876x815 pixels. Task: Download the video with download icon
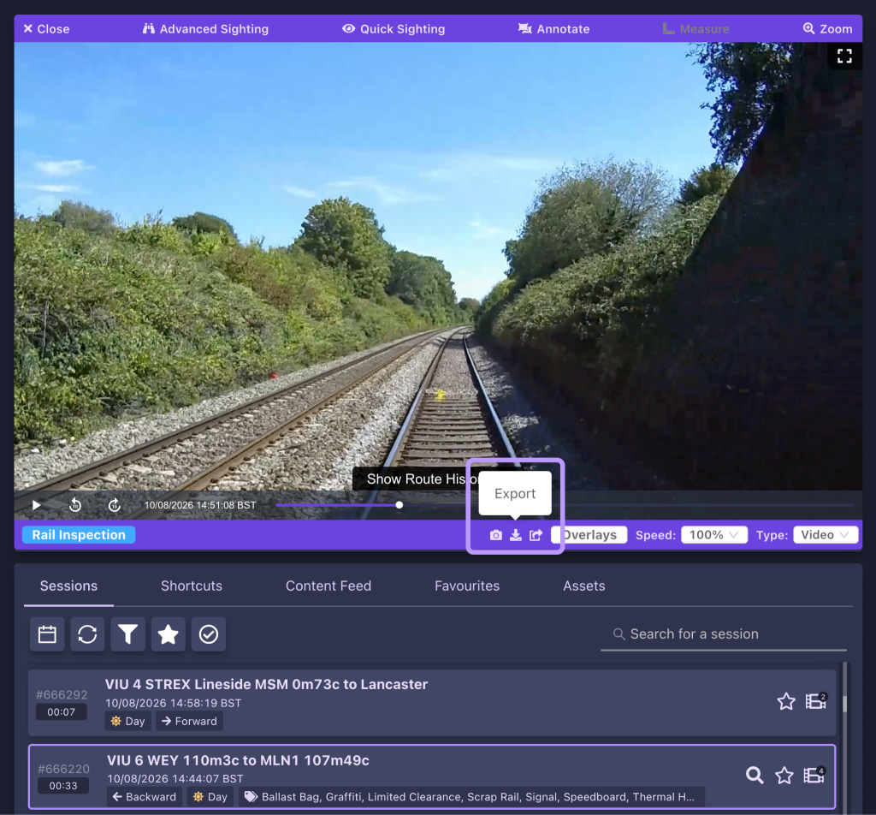click(516, 536)
